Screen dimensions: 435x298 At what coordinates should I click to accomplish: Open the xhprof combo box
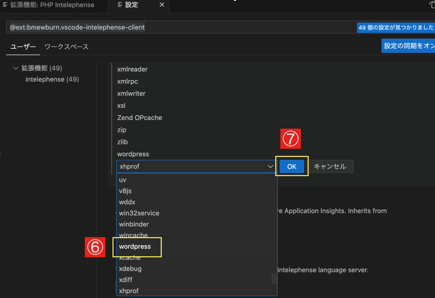(x=195, y=167)
